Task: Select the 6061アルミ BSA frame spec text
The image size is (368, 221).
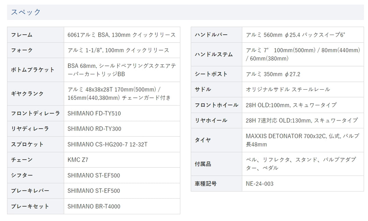Action: (121, 35)
